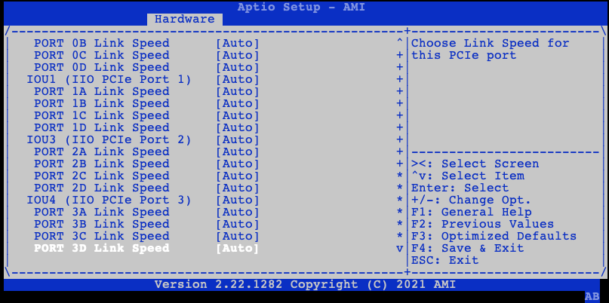Click the scrollbar down v arrow
Viewport: 609px width, 303px height.
[x=399, y=248]
